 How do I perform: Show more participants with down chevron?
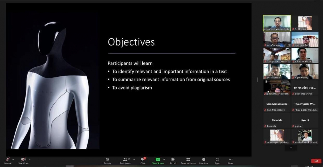click(291, 148)
